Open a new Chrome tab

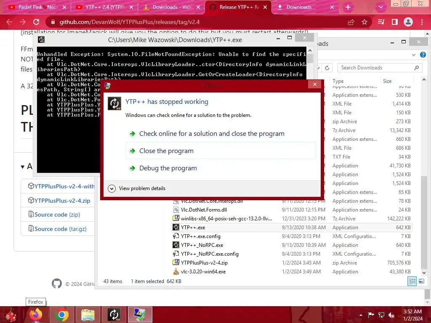click(348, 7)
